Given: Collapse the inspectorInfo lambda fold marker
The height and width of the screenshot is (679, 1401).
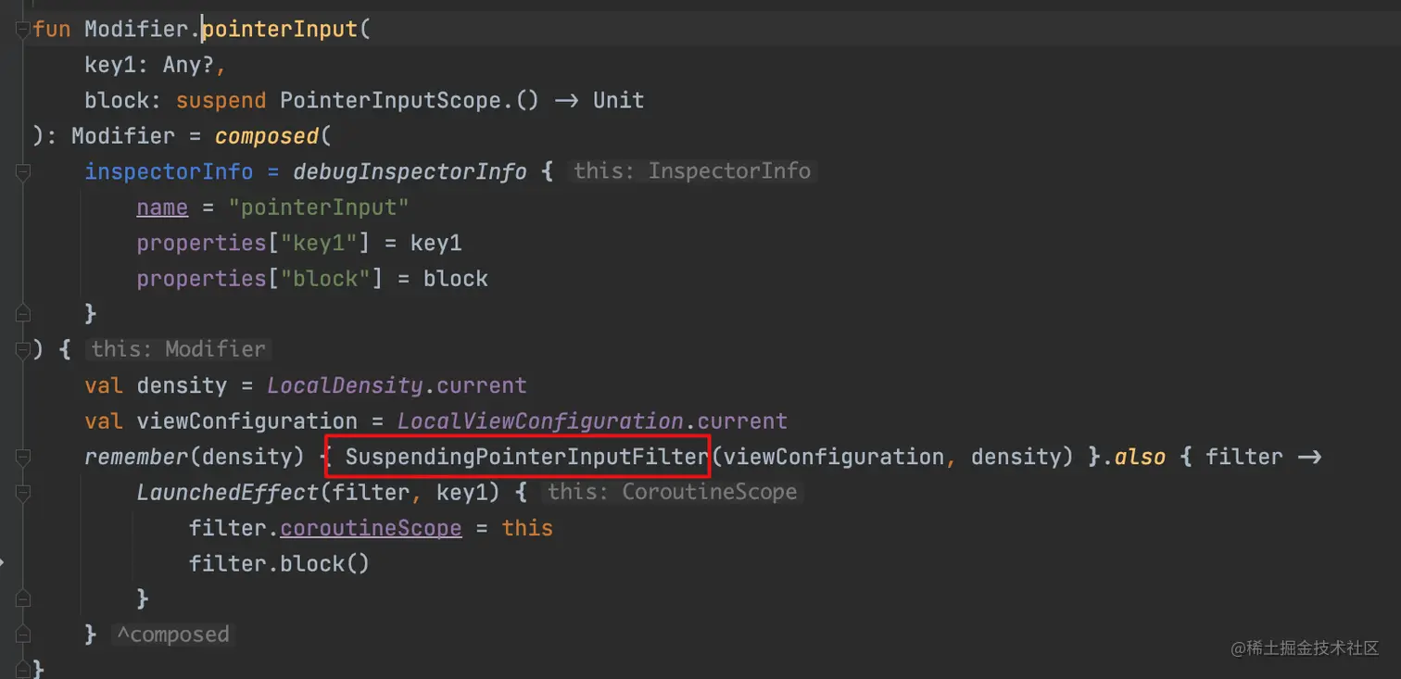Looking at the screenshot, I should pyautogui.click(x=23, y=171).
